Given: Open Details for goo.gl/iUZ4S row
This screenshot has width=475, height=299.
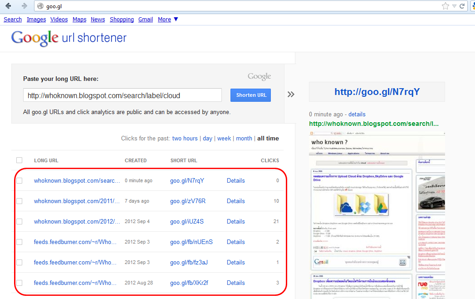Looking at the screenshot, I should click(235, 222).
